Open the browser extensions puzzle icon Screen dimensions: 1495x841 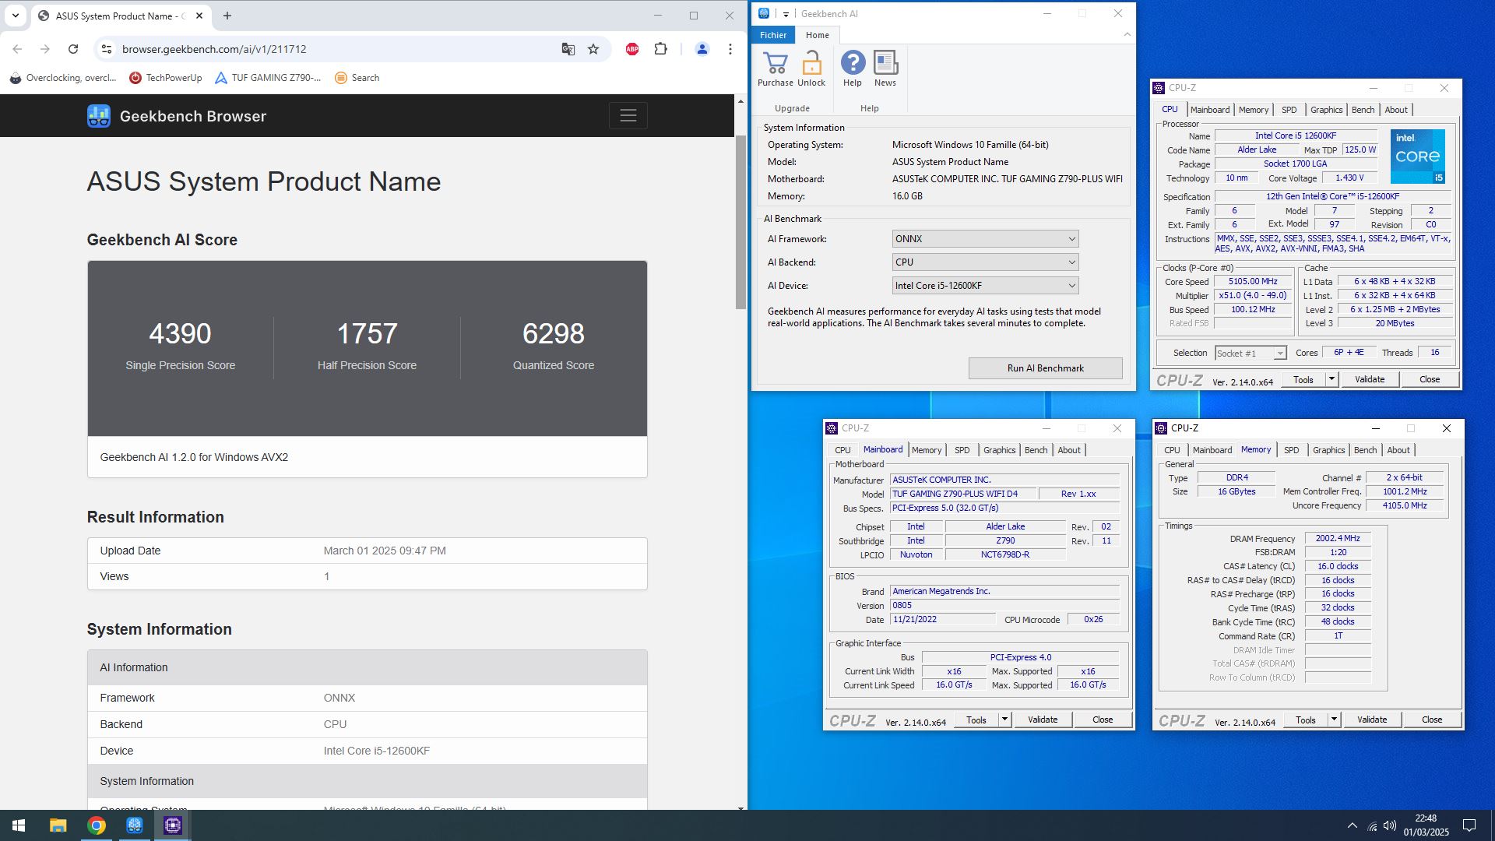tap(660, 49)
